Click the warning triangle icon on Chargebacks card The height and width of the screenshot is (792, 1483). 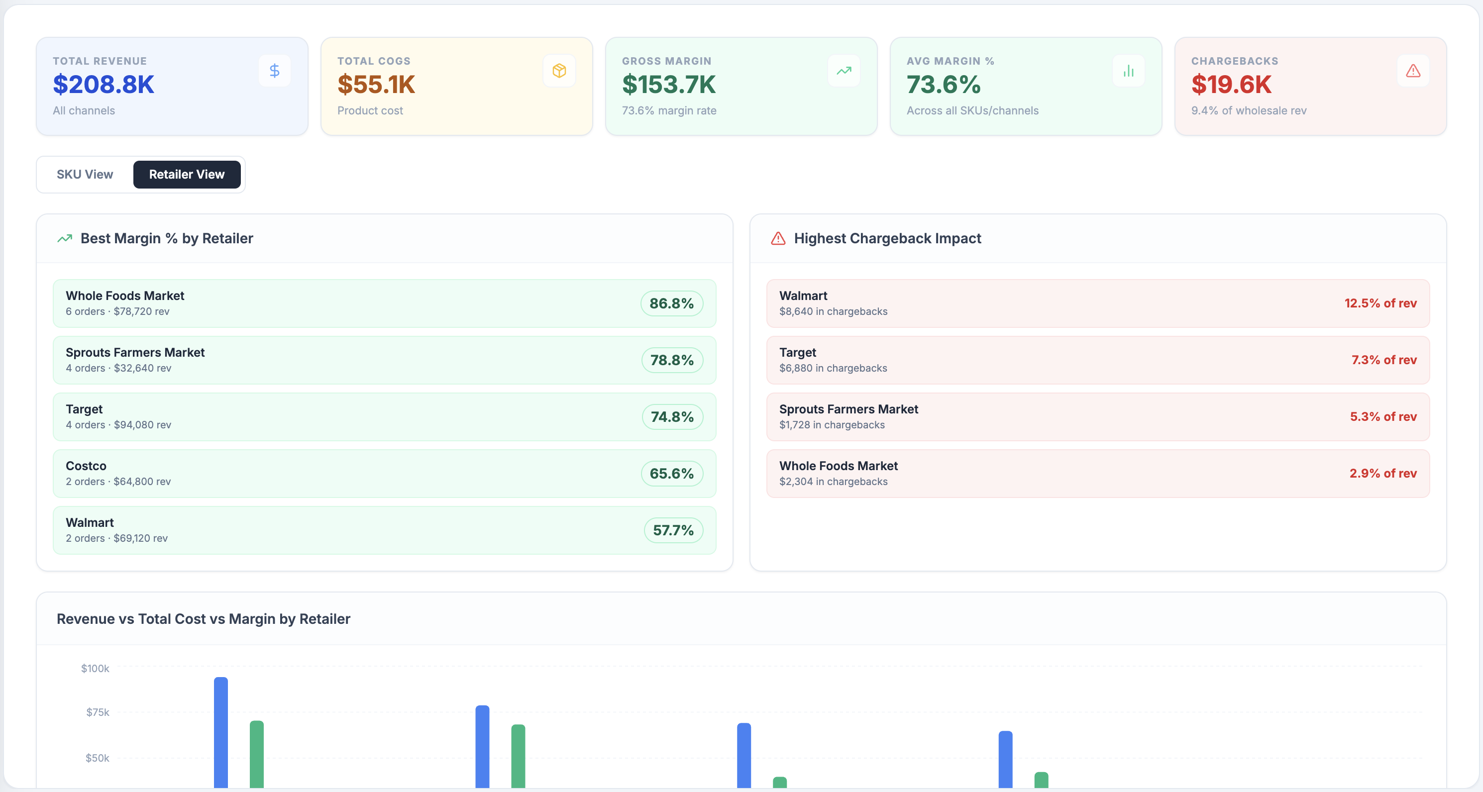(x=1413, y=71)
